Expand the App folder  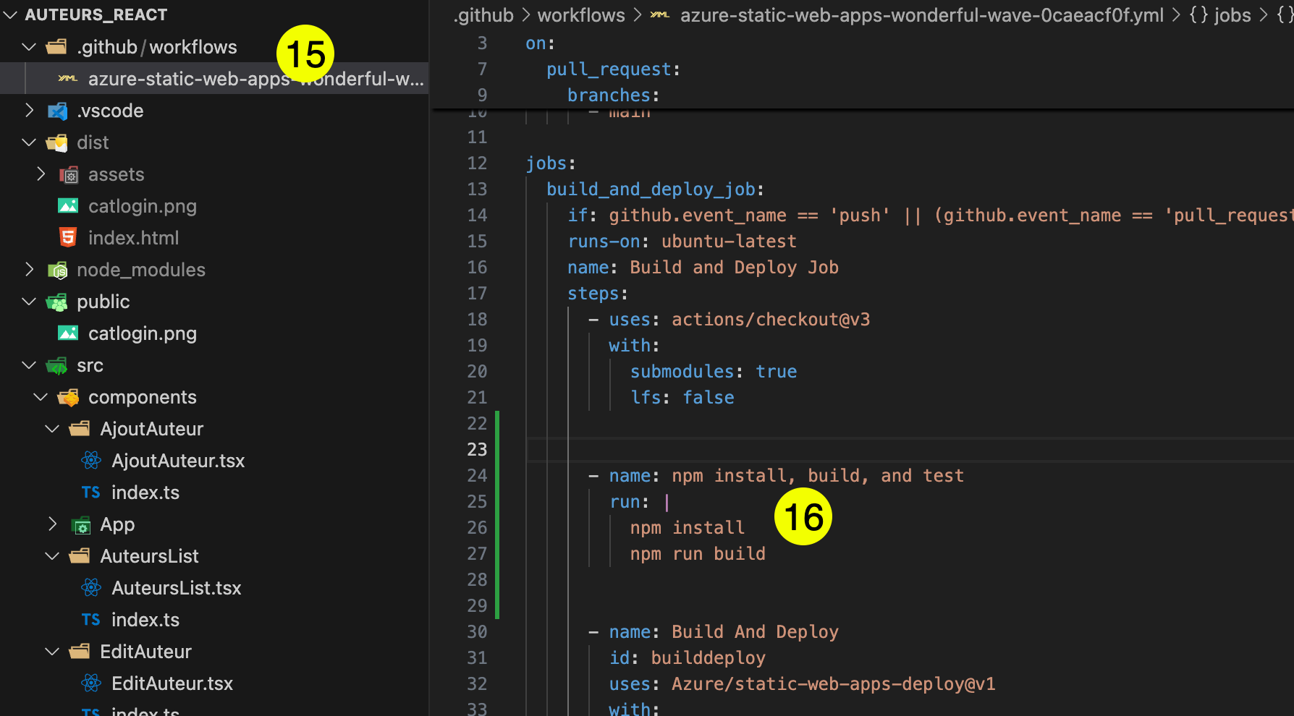click(51, 524)
